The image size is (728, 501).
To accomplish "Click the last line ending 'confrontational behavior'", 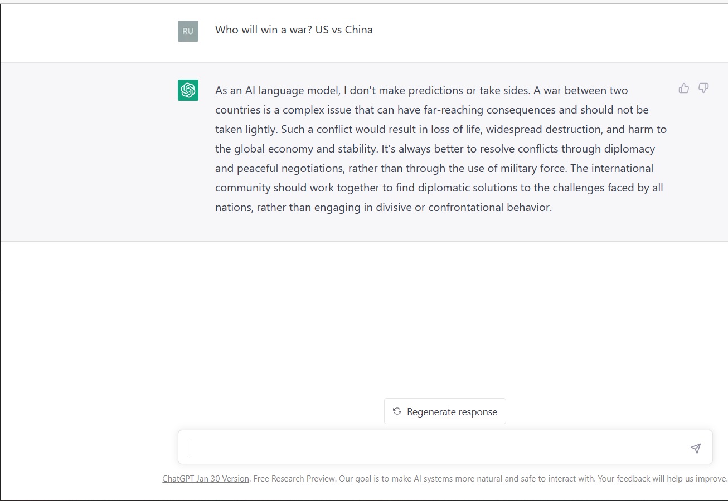I will pos(384,207).
